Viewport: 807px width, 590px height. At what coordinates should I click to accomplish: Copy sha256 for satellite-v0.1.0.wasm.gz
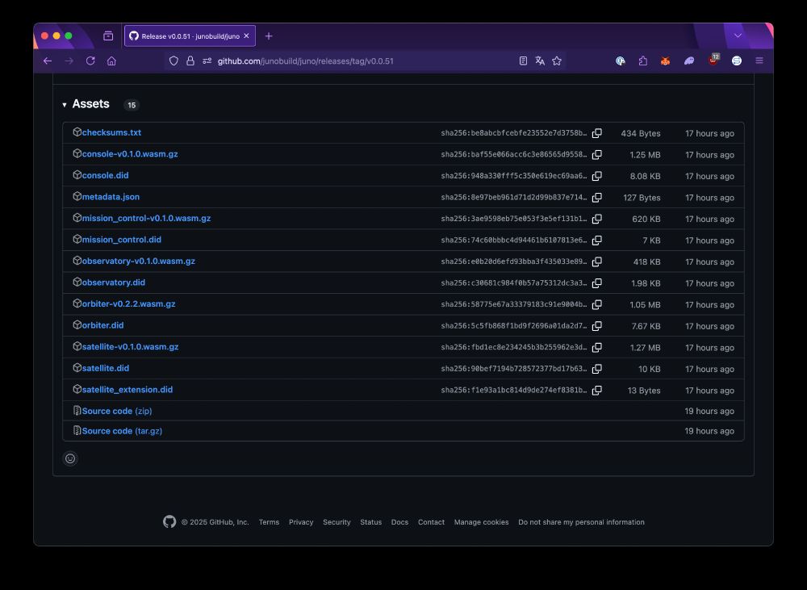[x=596, y=348]
